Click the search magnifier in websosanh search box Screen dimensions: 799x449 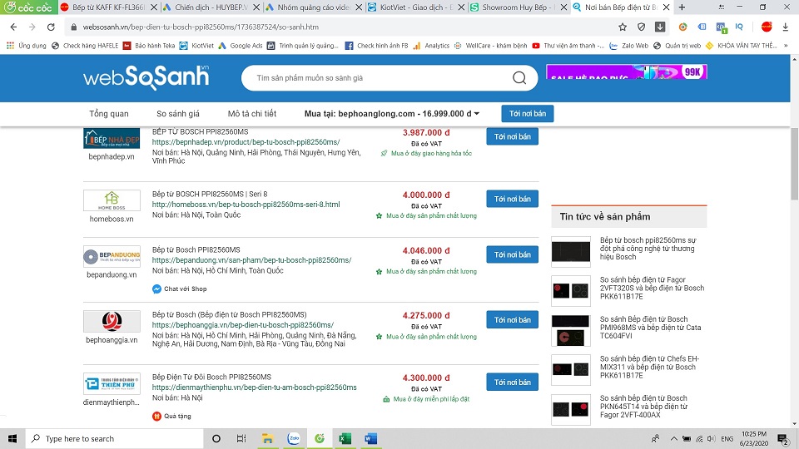(x=519, y=78)
